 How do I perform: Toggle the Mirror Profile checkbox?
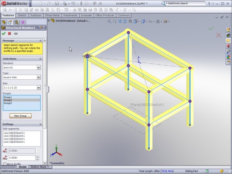4,164
